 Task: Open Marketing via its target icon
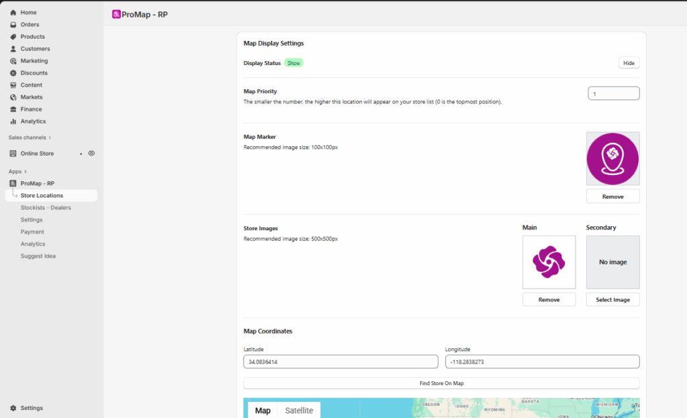pyautogui.click(x=13, y=61)
